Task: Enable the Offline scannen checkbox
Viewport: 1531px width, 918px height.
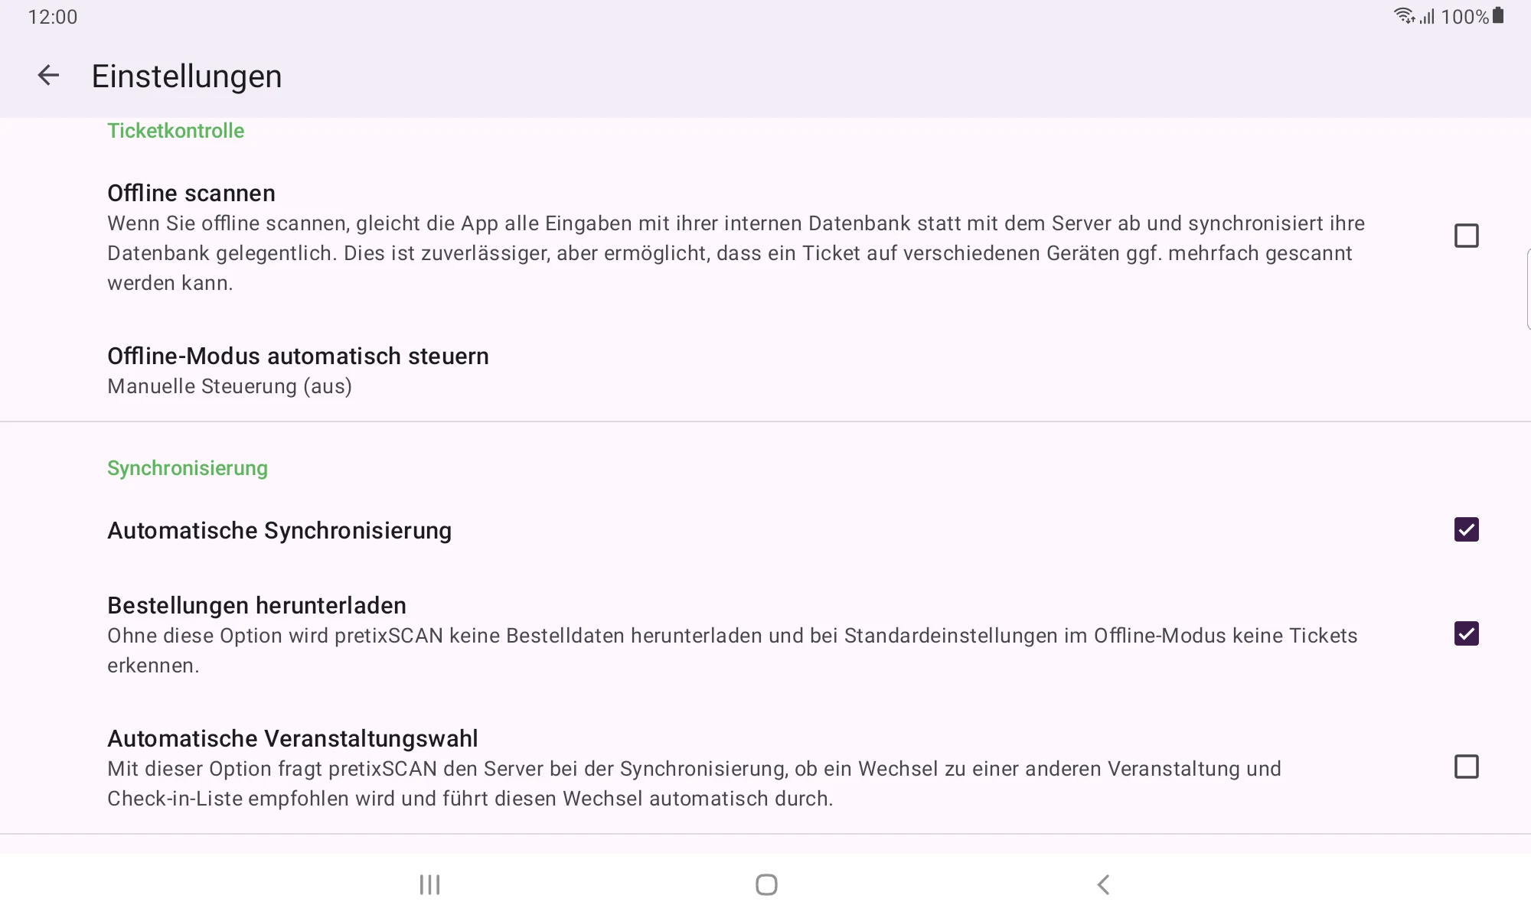Action: coord(1466,236)
